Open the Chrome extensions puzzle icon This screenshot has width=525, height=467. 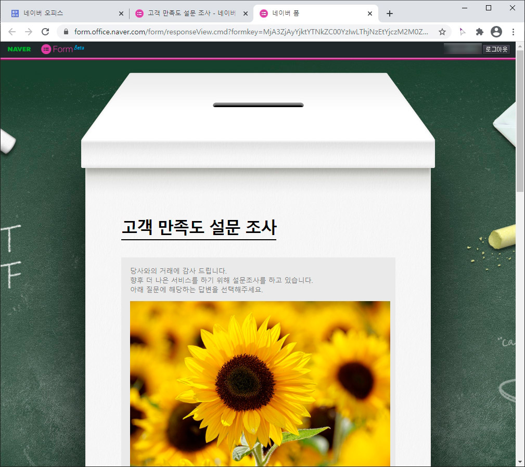click(479, 32)
